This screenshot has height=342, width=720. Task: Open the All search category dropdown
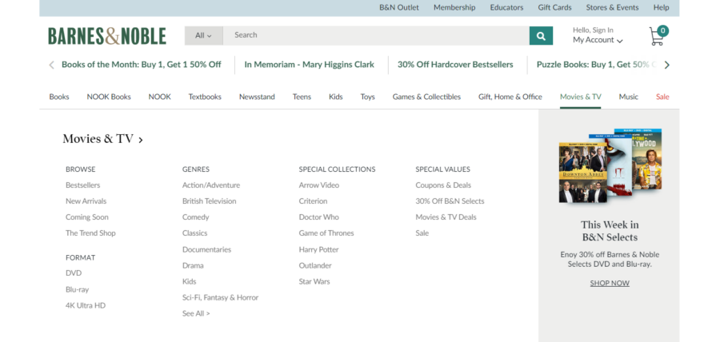(203, 35)
